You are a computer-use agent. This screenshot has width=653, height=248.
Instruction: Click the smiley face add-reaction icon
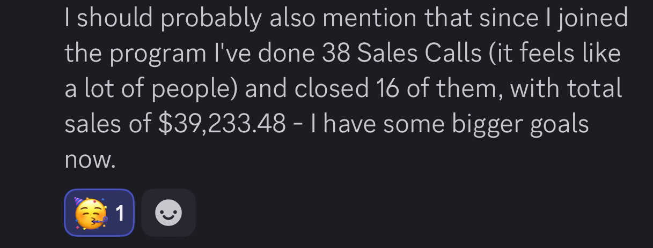click(x=168, y=213)
